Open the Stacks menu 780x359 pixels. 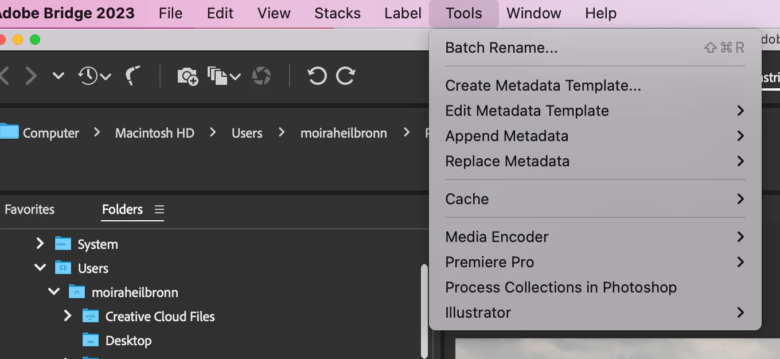point(337,13)
